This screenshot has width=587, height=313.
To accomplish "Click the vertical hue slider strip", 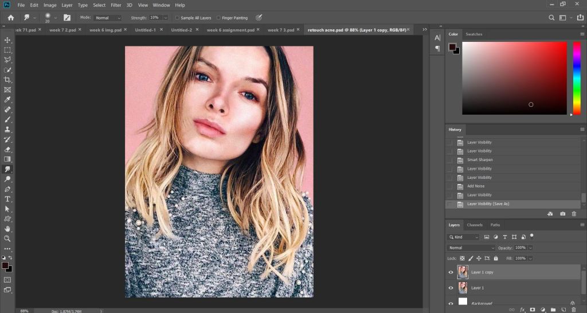I will pos(577,77).
